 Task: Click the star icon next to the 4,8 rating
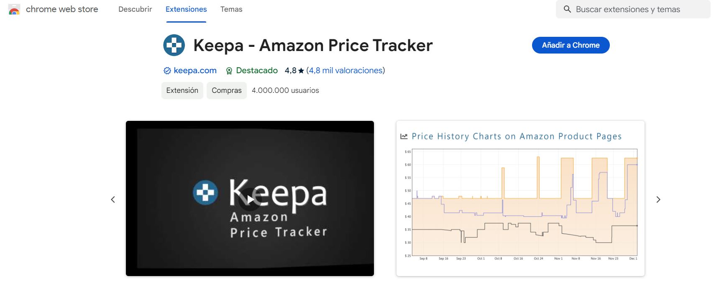pyautogui.click(x=300, y=70)
